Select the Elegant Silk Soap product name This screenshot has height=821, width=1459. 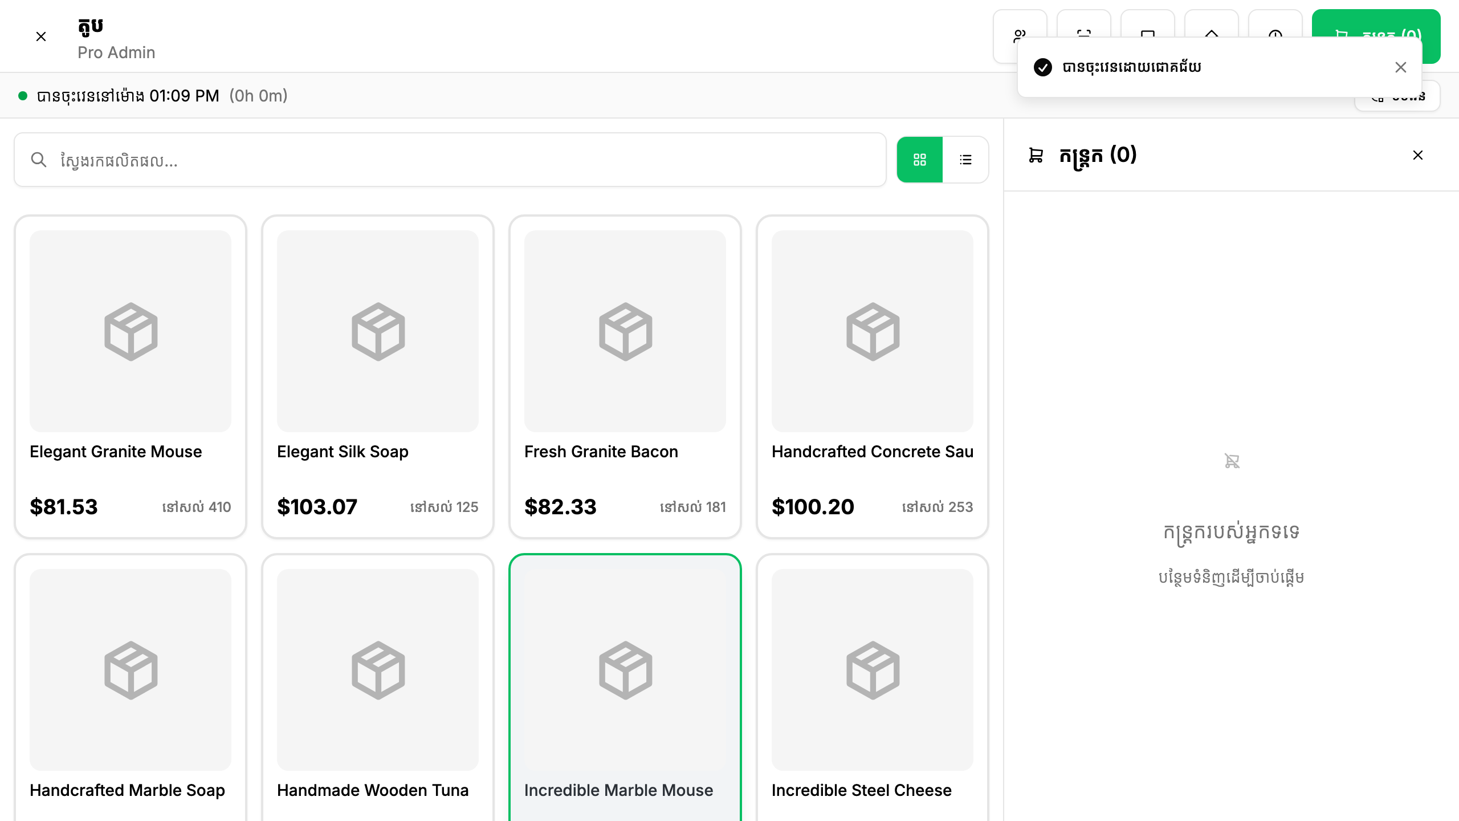[x=343, y=452]
